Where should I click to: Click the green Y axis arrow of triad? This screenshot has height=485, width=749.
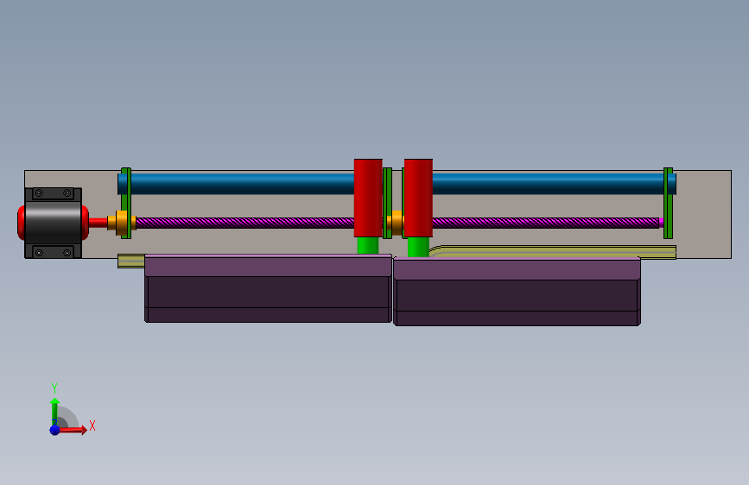point(54,411)
